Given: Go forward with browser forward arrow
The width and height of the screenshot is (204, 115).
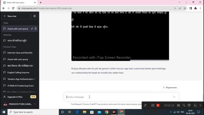Looking at the screenshot, I should [x=8, y=8].
